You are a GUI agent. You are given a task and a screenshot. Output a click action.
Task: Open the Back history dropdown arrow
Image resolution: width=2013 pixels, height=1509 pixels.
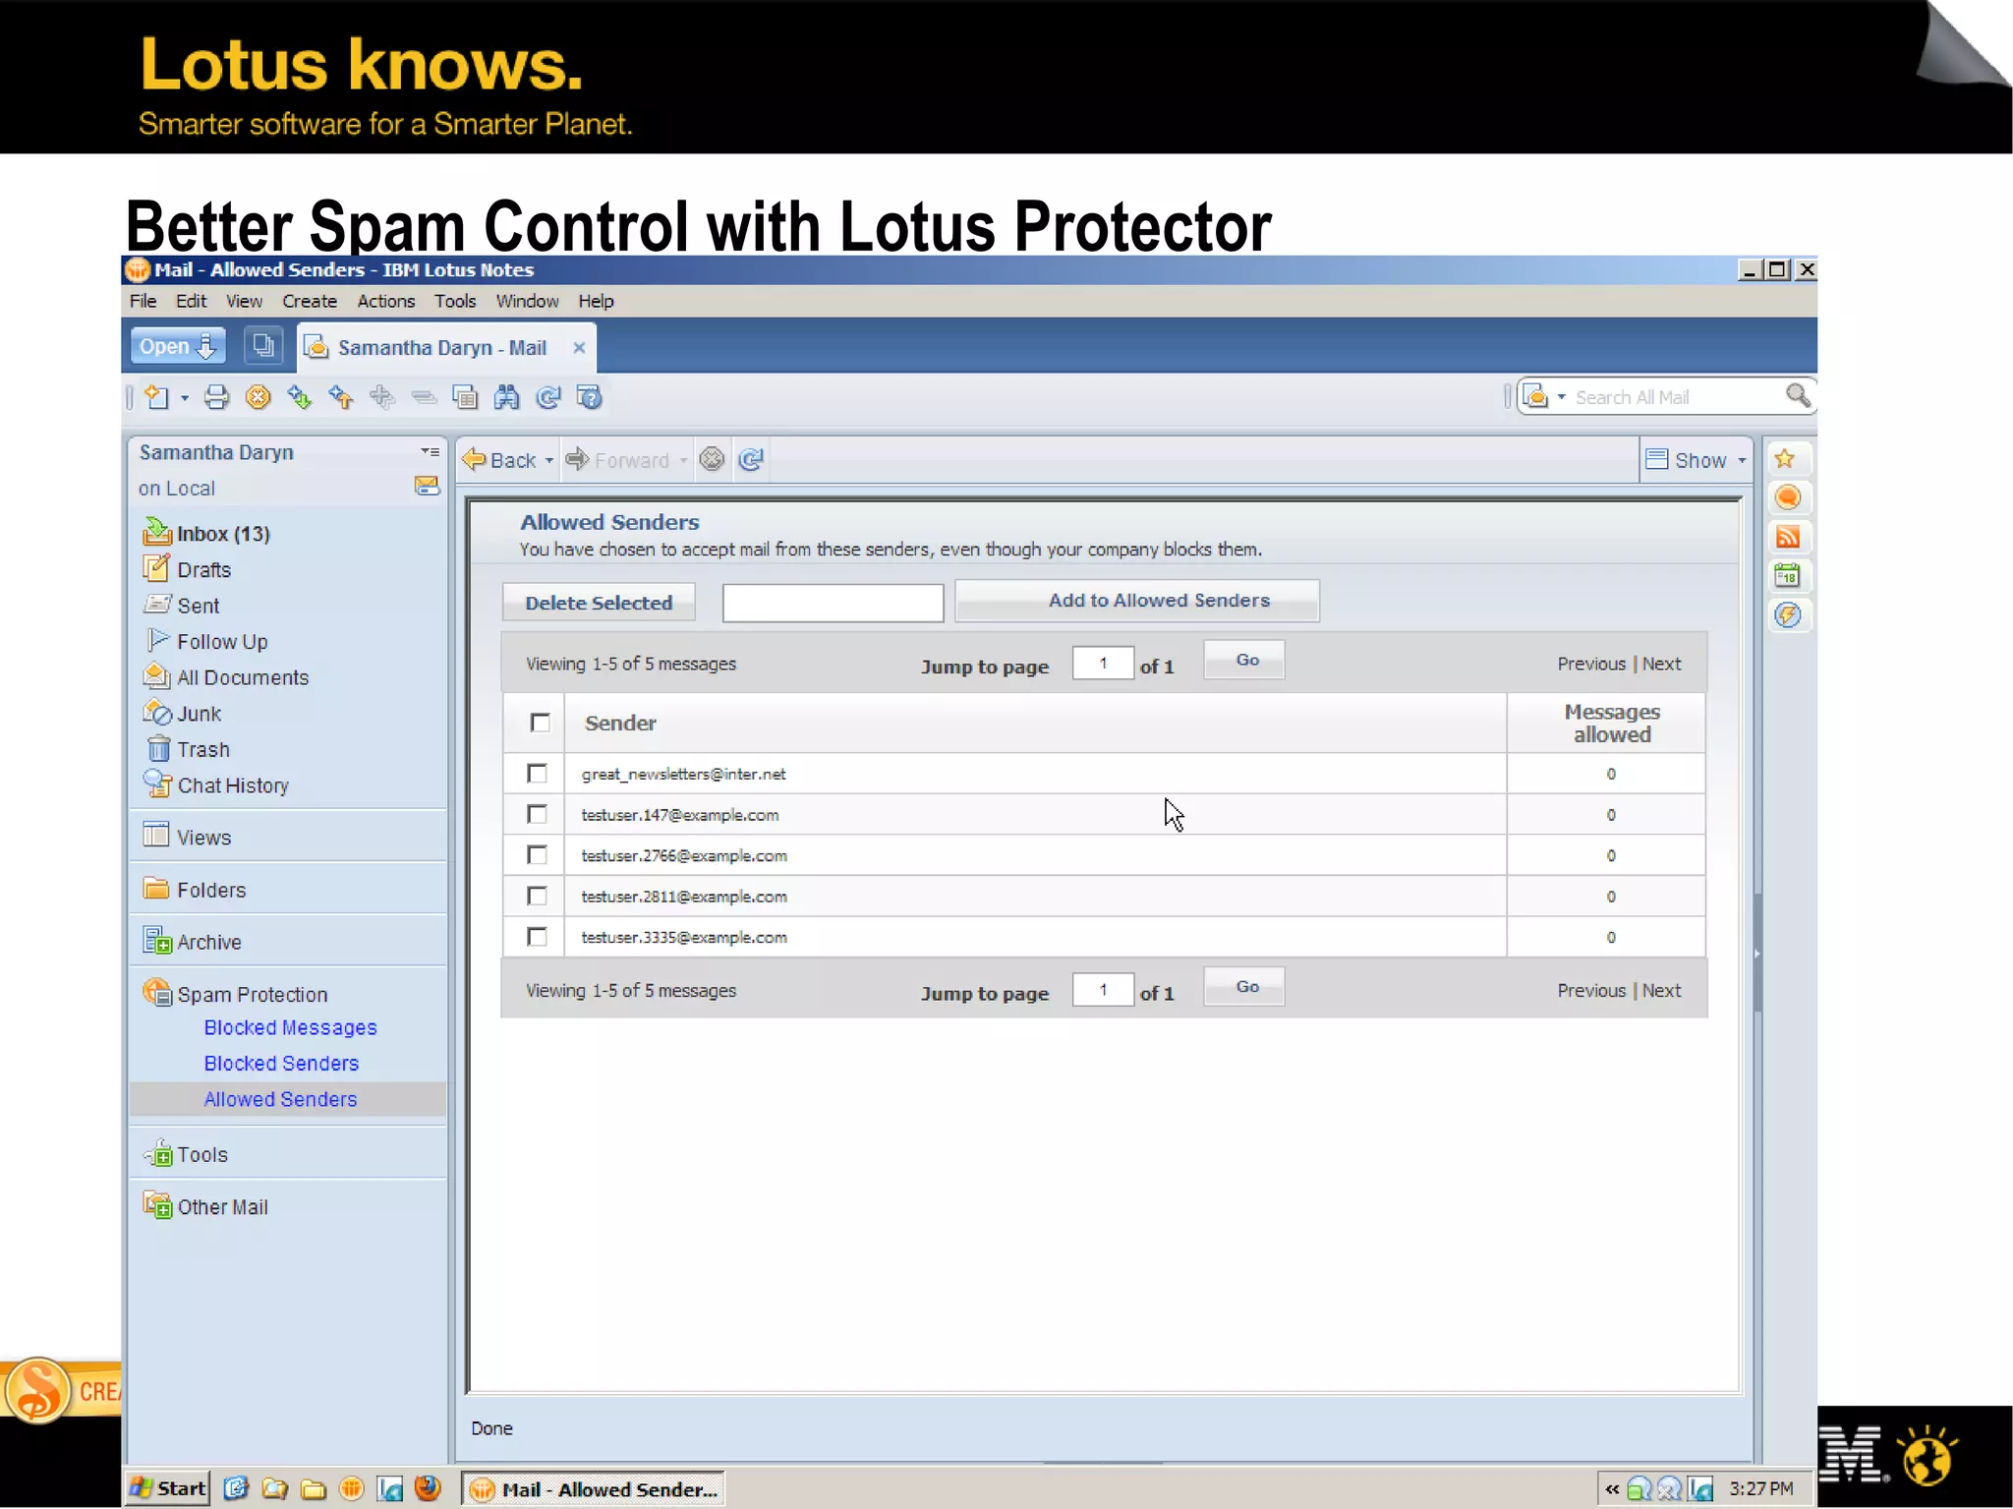(548, 460)
